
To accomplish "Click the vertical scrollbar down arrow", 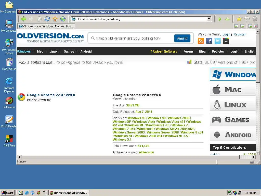I will pyautogui.click(x=258, y=153).
